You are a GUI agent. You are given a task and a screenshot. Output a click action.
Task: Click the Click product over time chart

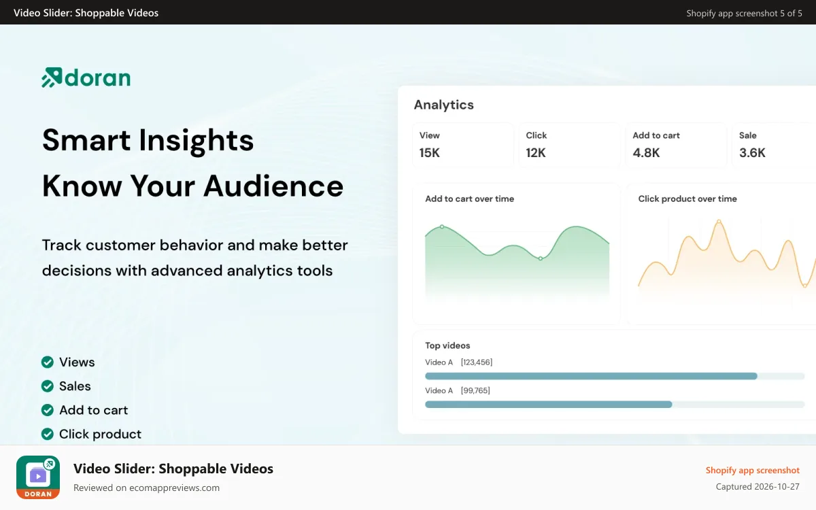[721, 254]
